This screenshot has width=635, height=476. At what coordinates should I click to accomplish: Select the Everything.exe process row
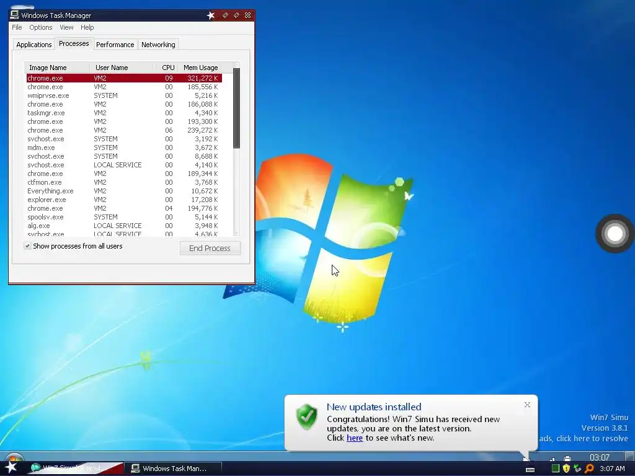point(124,191)
